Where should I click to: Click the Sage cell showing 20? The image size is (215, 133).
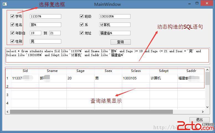tap(81, 78)
